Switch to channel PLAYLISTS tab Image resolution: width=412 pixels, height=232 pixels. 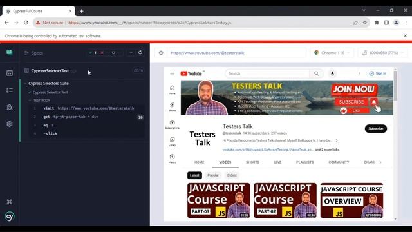point(304,162)
